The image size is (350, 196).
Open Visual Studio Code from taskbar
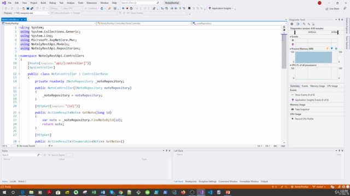pyautogui.click(x=210, y=192)
